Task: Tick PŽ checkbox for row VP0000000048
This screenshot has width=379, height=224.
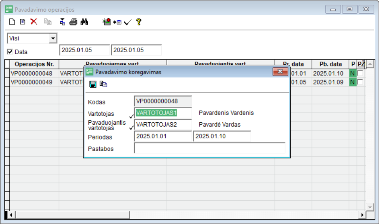Action: (x=360, y=73)
